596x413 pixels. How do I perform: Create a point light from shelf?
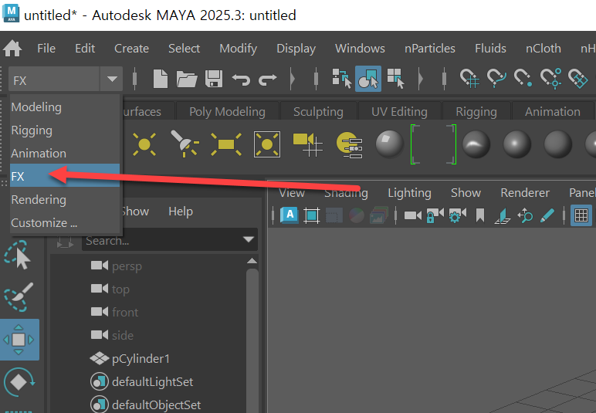(x=144, y=144)
